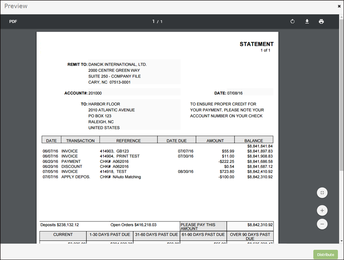Screen dimensions: 344x260
Task: Rotate the PDF document clockwise
Action: pyautogui.click(x=292, y=21)
